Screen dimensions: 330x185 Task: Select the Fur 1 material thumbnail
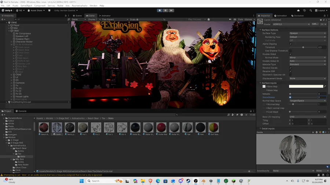coord(83,128)
